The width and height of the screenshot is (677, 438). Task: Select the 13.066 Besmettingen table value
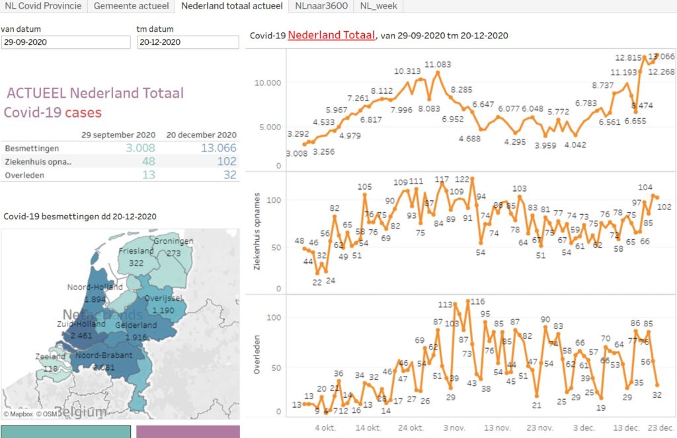pos(218,148)
